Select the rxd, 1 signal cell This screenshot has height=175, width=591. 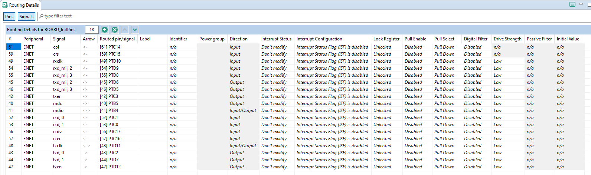pos(66,125)
